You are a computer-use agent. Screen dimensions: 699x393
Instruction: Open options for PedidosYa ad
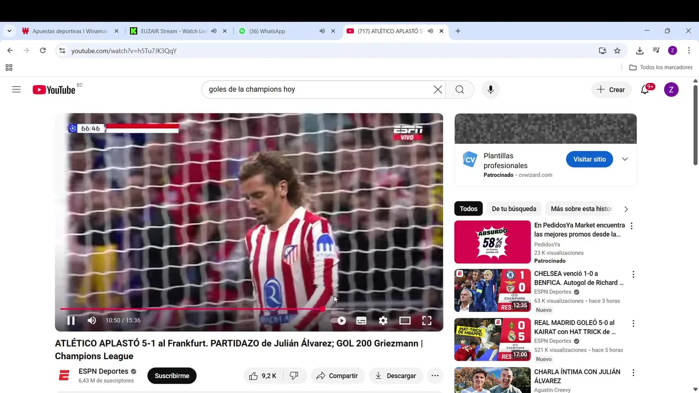tap(632, 226)
